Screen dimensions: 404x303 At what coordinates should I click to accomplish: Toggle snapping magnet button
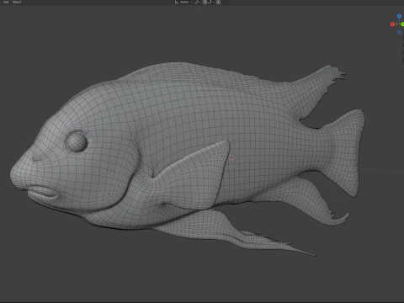pos(205,2)
